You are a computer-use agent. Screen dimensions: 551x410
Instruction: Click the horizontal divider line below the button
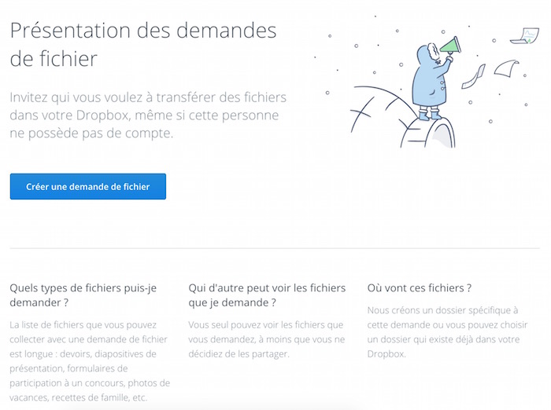[275, 248]
